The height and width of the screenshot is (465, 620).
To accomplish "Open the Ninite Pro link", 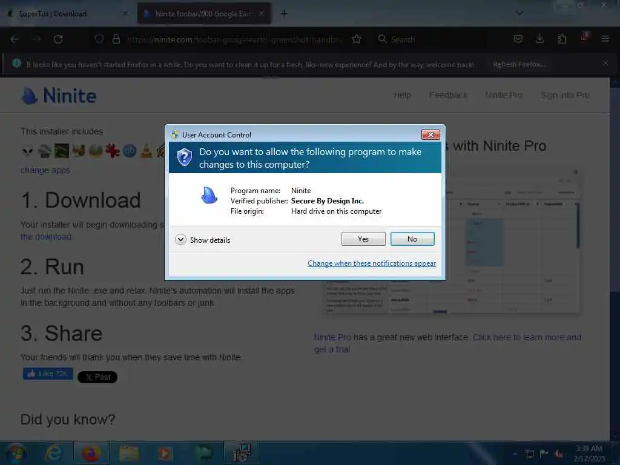I will point(504,95).
